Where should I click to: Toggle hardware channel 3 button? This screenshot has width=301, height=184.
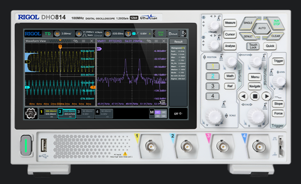[213, 86]
